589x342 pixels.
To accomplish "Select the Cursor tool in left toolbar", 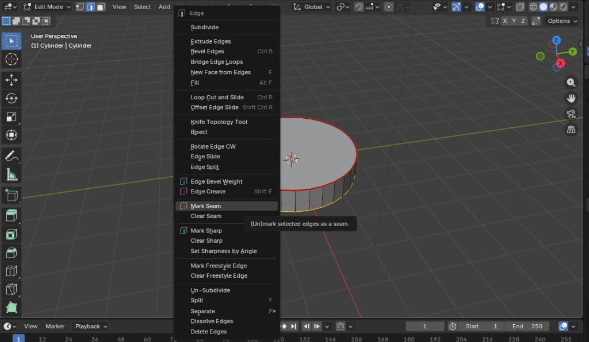I will coord(12,60).
